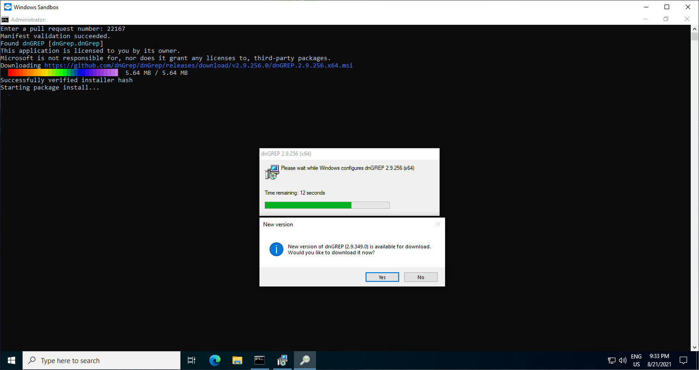Click the green installation progress bar

point(308,205)
